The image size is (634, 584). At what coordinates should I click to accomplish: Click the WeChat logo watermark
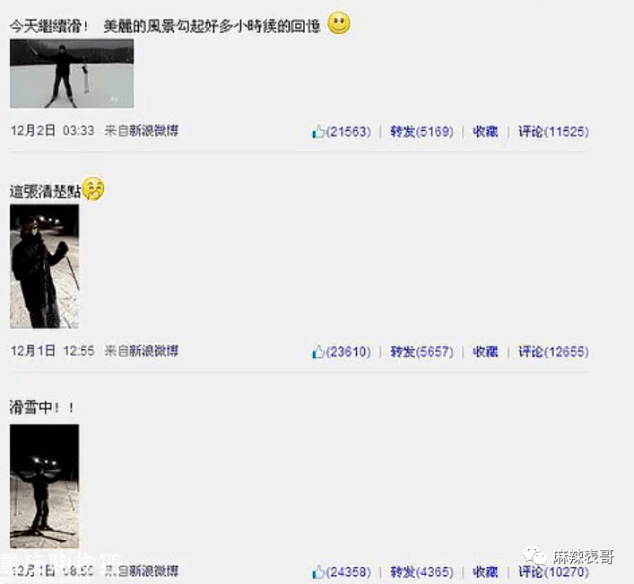click(535, 556)
